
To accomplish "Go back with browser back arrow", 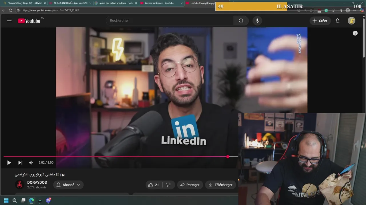I will [x=4, y=10].
